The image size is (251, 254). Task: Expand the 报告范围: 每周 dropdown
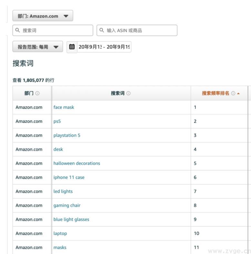(x=38, y=47)
